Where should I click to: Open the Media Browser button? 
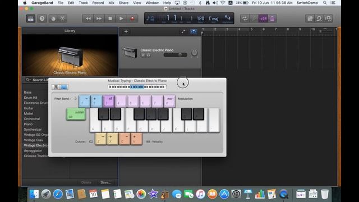coord(328,19)
